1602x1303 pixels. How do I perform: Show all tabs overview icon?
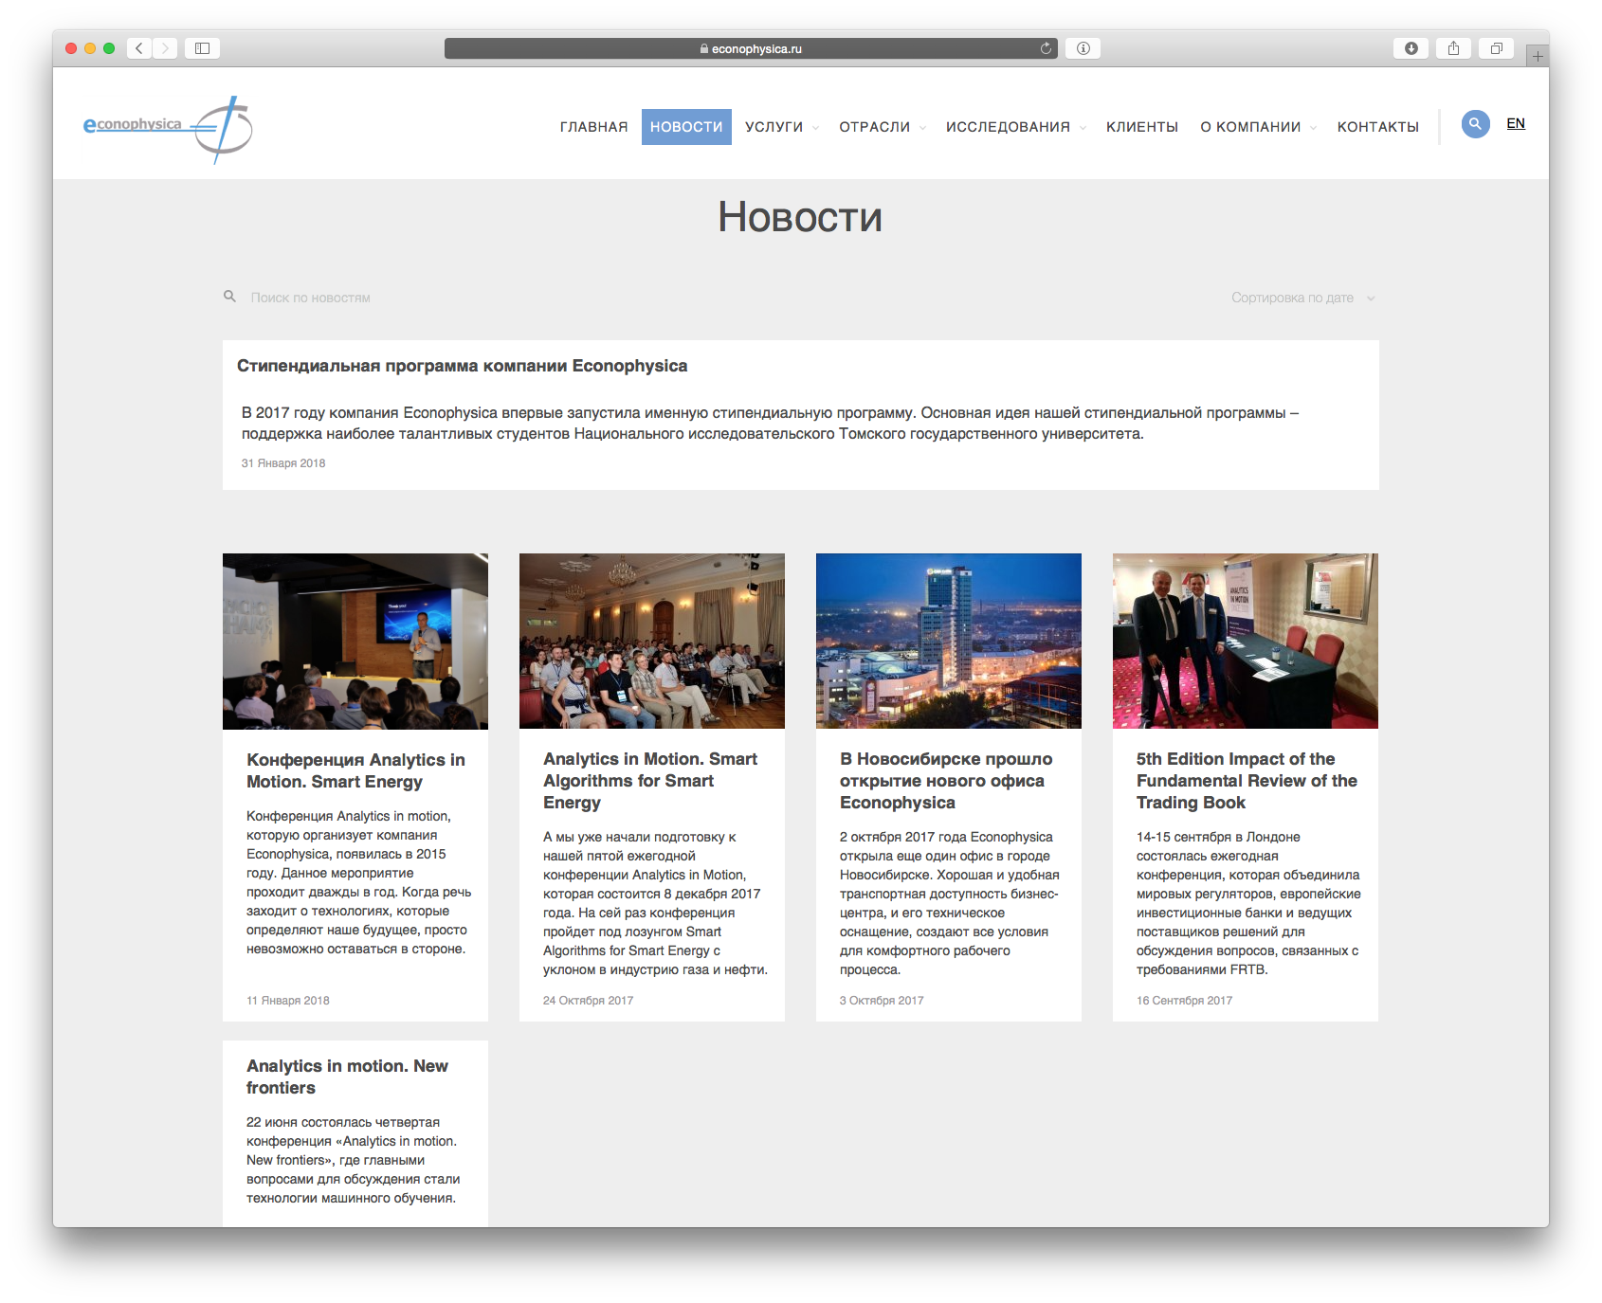coord(1496,48)
